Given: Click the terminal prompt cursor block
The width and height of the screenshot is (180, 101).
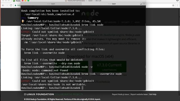Looking at the screenshot, I should point(82,88).
